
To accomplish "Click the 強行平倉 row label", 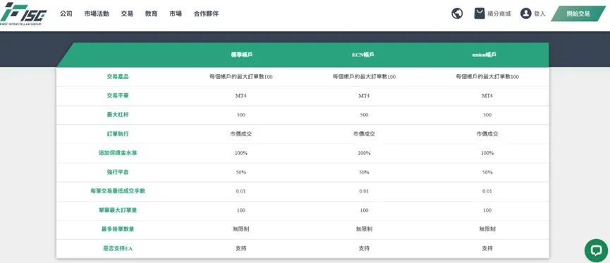I will pyautogui.click(x=118, y=172).
